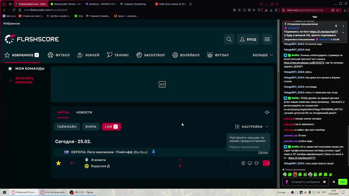Open the Flashscore hamburger menu

(x=267, y=39)
